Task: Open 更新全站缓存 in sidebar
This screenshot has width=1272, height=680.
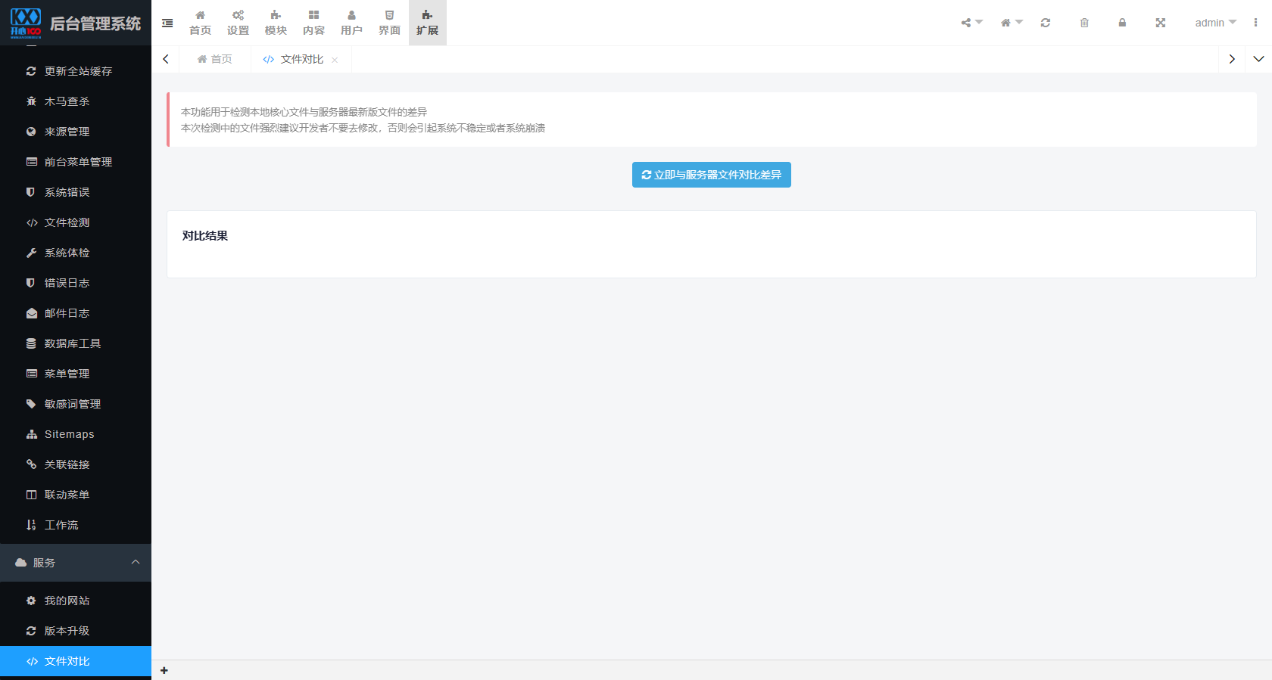Action: click(x=76, y=71)
